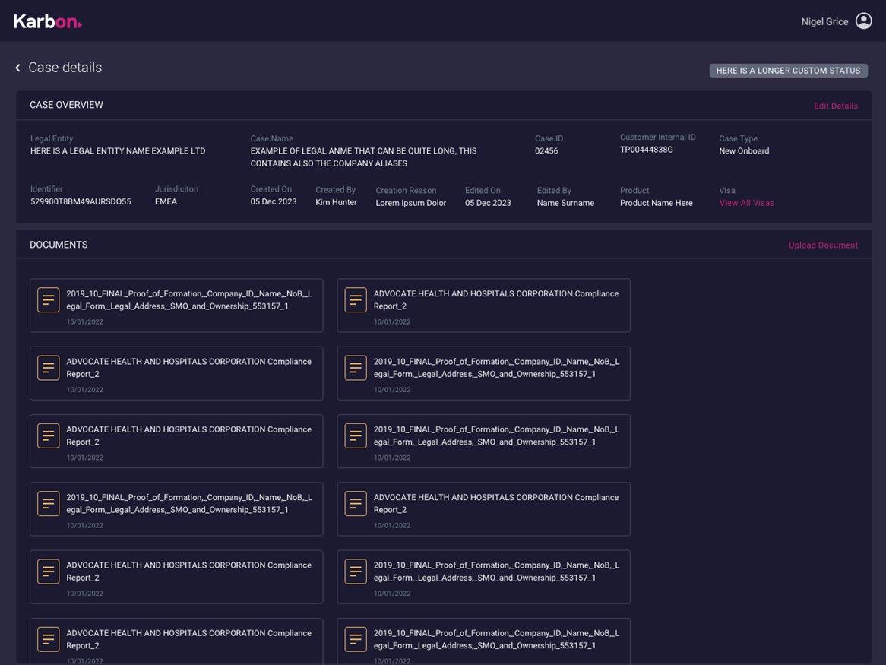Click the file icon of the first row's ADVOCATE HEALTH document

(356, 300)
